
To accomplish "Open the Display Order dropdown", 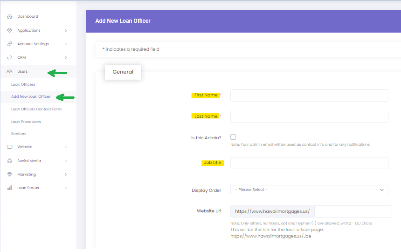I will tap(309, 190).
